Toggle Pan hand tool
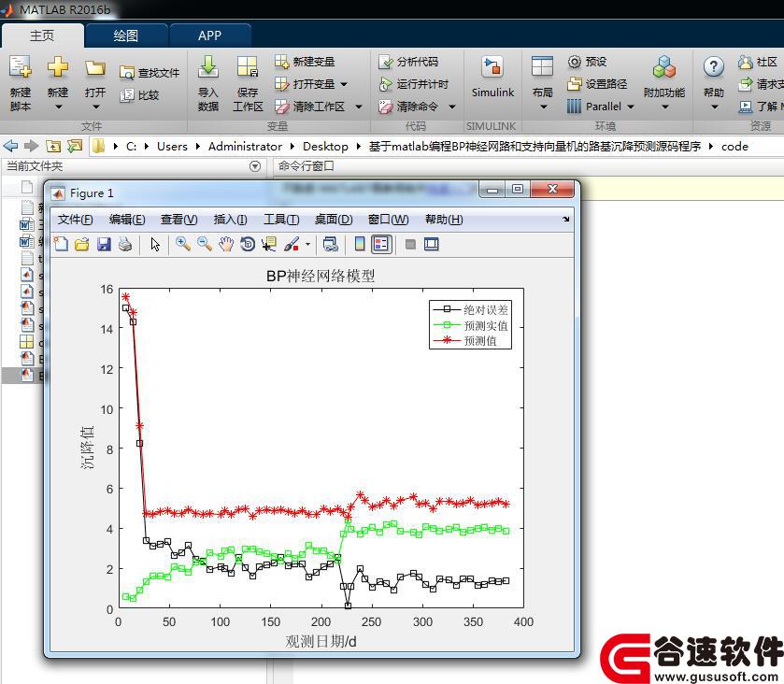The height and width of the screenshot is (684, 784). tap(226, 244)
